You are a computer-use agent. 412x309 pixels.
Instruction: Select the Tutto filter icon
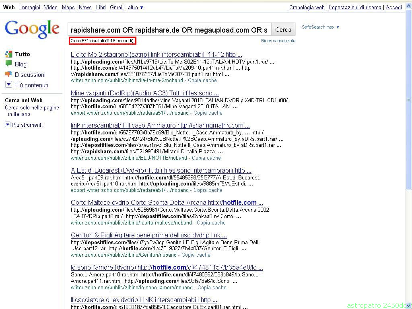pos(9,54)
